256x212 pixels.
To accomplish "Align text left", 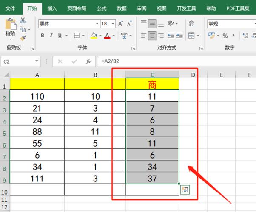I will click(143, 36).
